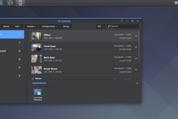This screenshot has height=119, width=178.
Task: Open the dropdown arrow beside list view icon
Action: (x=104, y=27)
